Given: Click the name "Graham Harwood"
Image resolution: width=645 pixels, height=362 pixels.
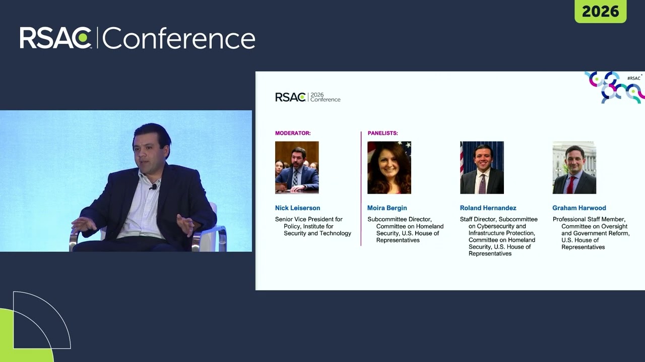Looking at the screenshot, I should [x=579, y=208].
